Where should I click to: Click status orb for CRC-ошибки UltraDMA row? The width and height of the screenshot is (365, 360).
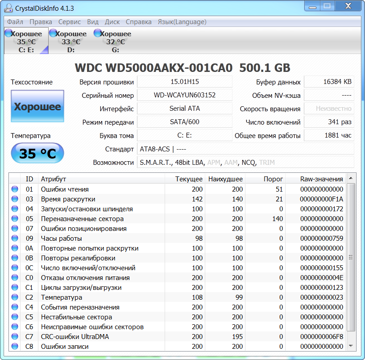(15, 336)
